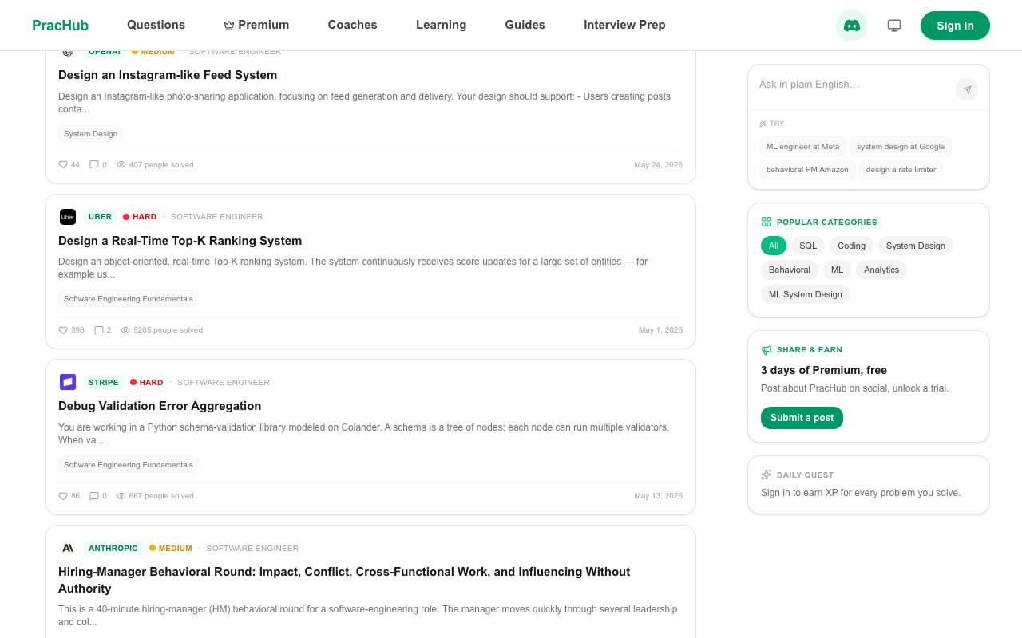Click Submit a post button
Screen dimensions: 1022x638
click(802, 418)
